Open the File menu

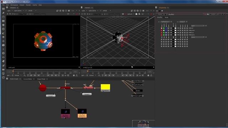[x=3, y=5]
